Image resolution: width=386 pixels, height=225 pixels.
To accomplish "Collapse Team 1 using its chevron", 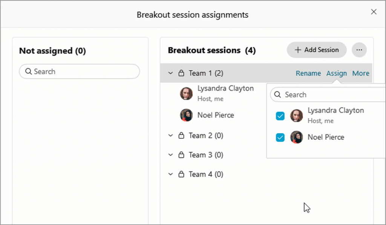I will 170,73.
